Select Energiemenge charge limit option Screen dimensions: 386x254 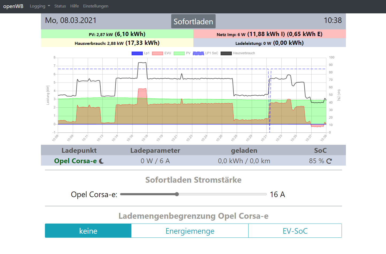point(190,231)
